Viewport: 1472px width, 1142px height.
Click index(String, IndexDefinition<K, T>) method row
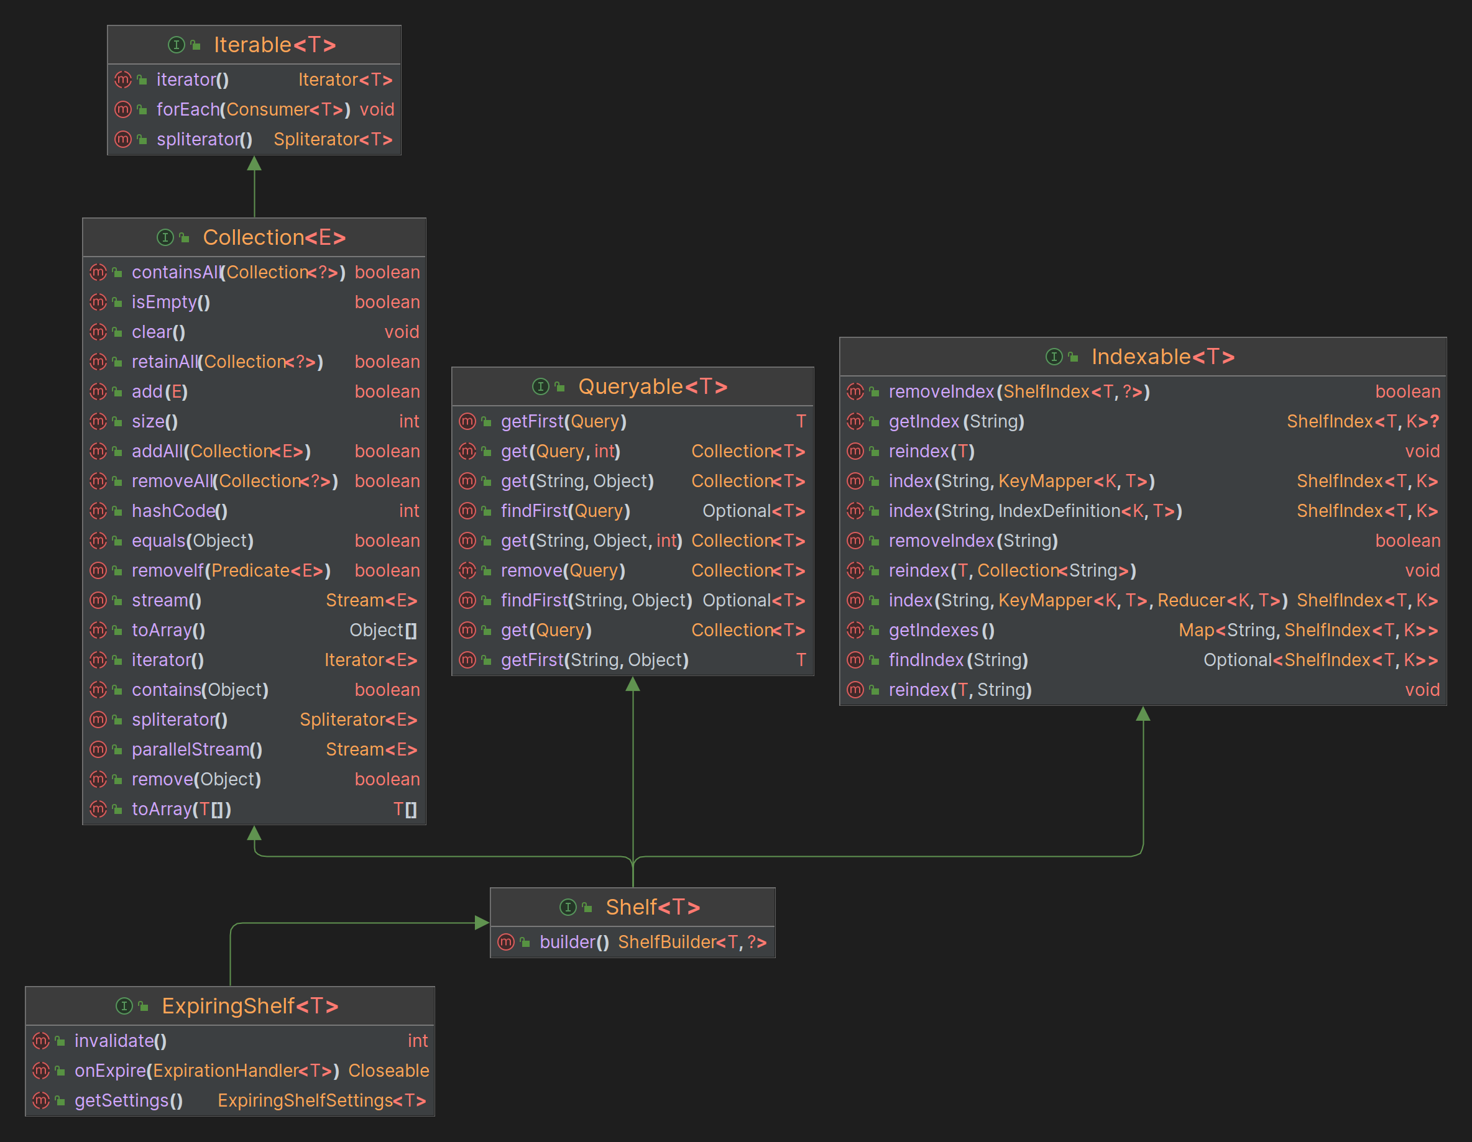[1143, 511]
